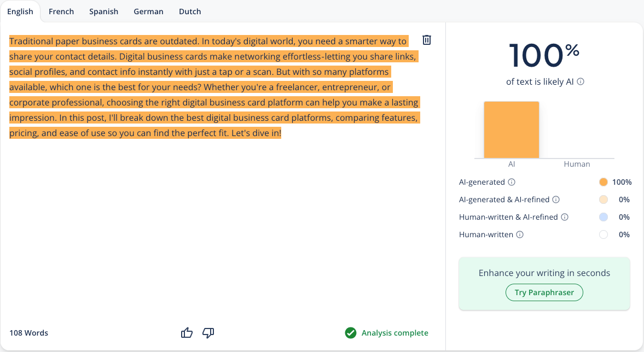Click the orange AI bar in chart
The height and width of the screenshot is (352, 644).
512,130
